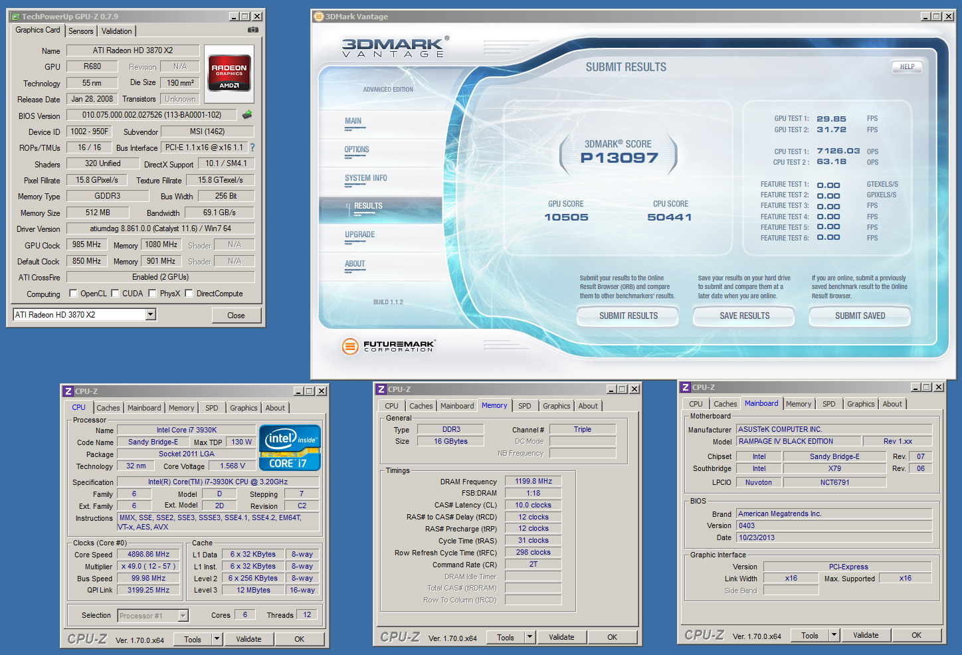Click the Radeon Graphics AMD logo
This screenshot has width=962, height=655.
(x=229, y=73)
